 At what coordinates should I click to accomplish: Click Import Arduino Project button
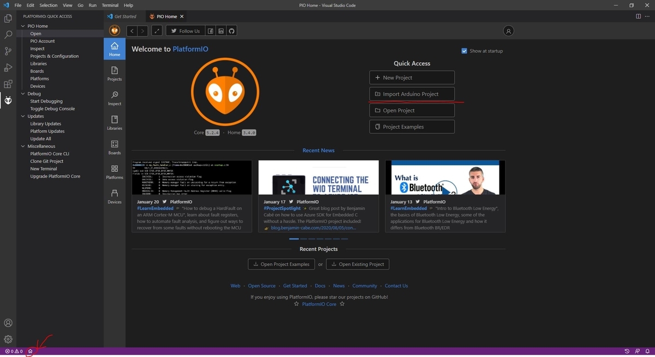point(412,94)
